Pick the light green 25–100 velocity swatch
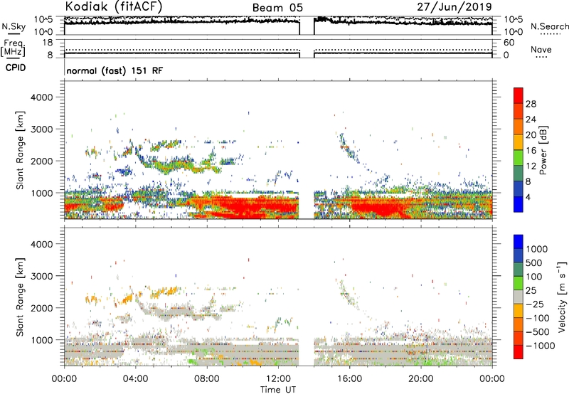The image size is (569, 394). [519, 283]
